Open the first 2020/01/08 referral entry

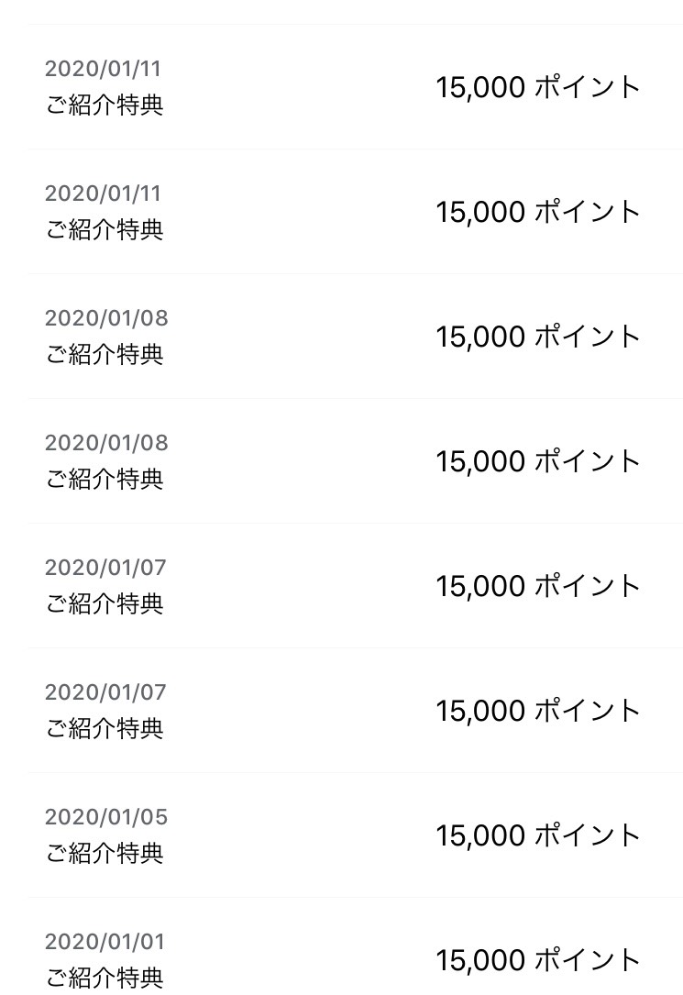pos(355,337)
